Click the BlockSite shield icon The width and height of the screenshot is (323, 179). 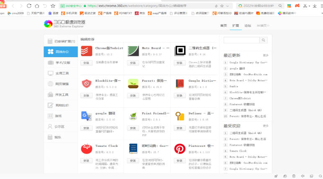coord(87,83)
